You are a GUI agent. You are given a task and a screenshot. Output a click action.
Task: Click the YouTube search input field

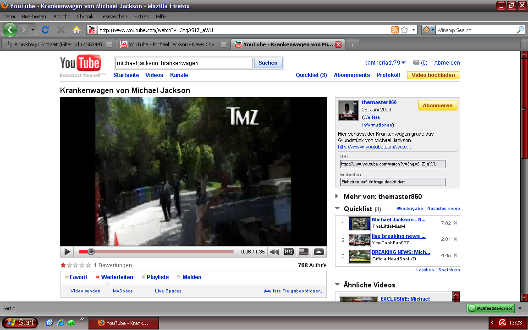184,63
